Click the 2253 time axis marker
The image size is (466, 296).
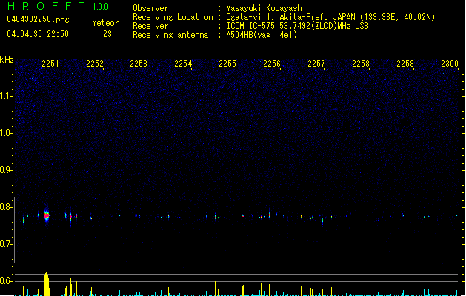[x=139, y=64]
